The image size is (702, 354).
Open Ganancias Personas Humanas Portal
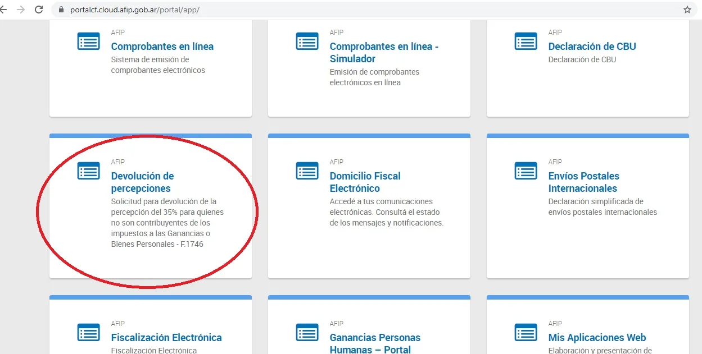[375, 343]
